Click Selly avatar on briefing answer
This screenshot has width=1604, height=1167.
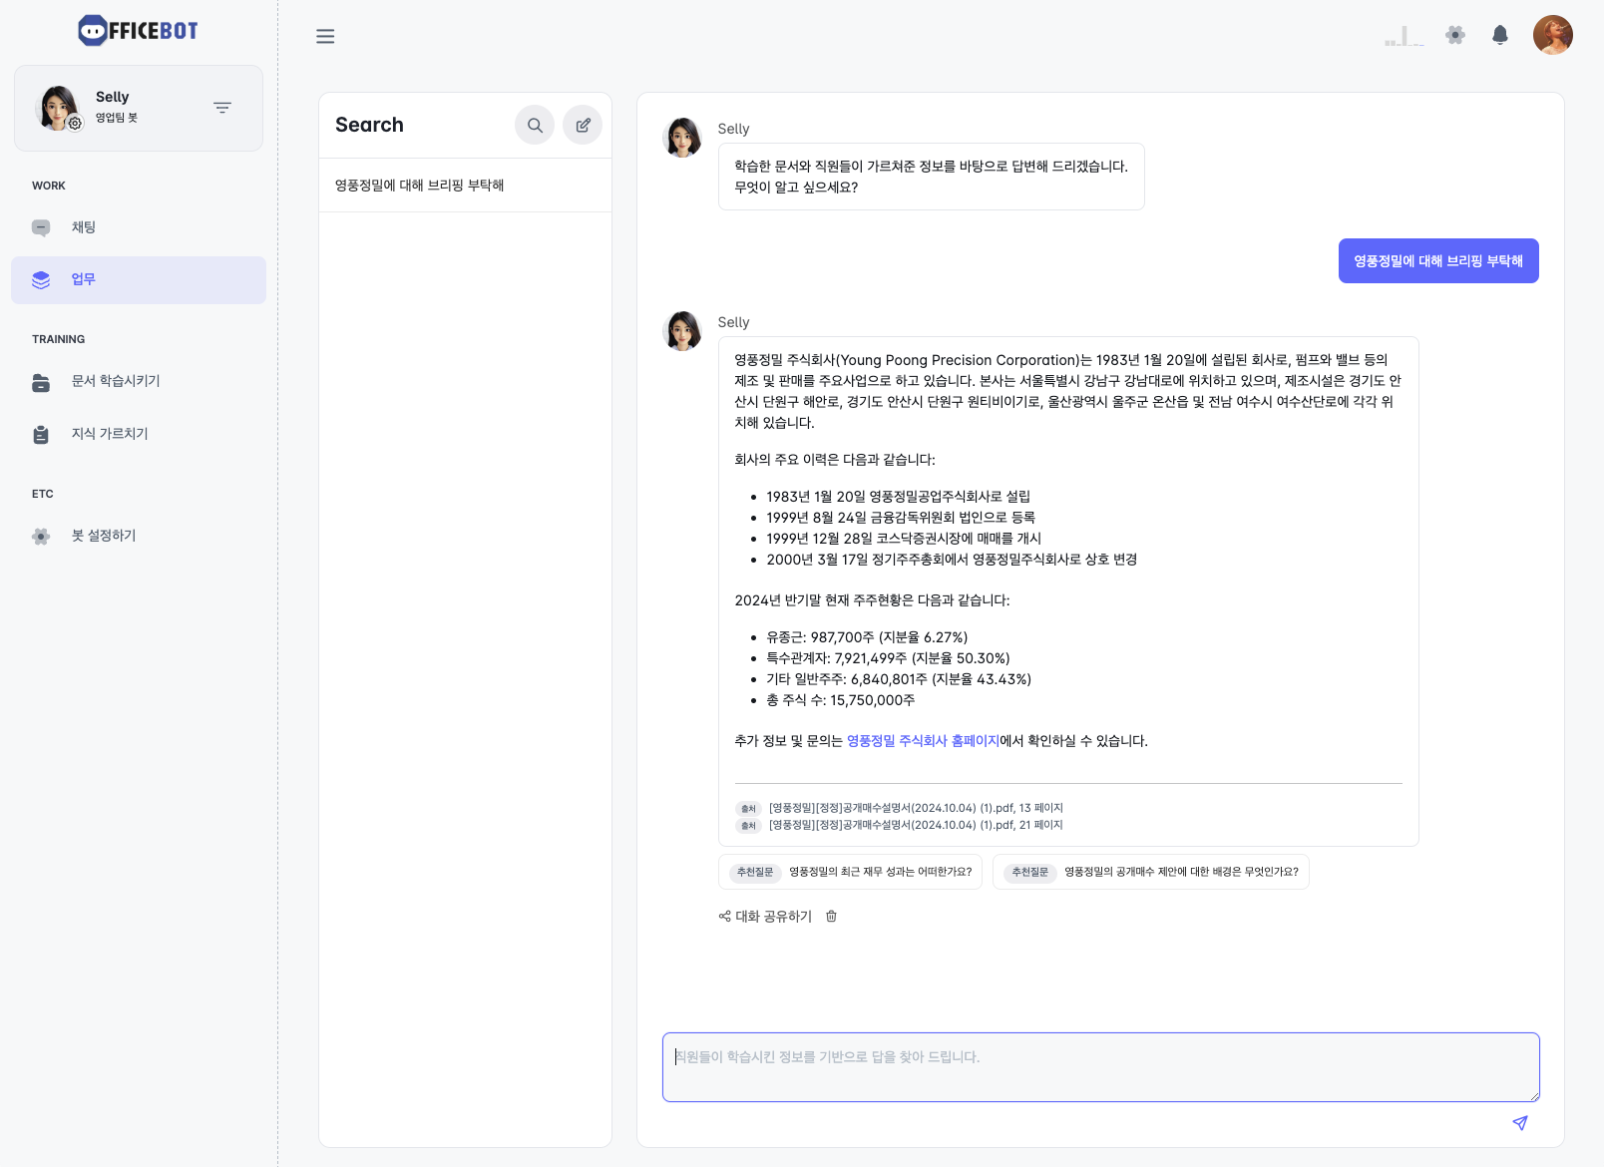(683, 331)
